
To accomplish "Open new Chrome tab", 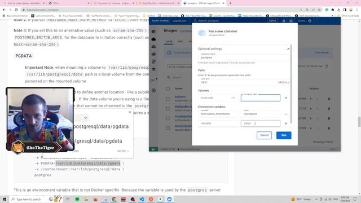I will coord(230,3).
